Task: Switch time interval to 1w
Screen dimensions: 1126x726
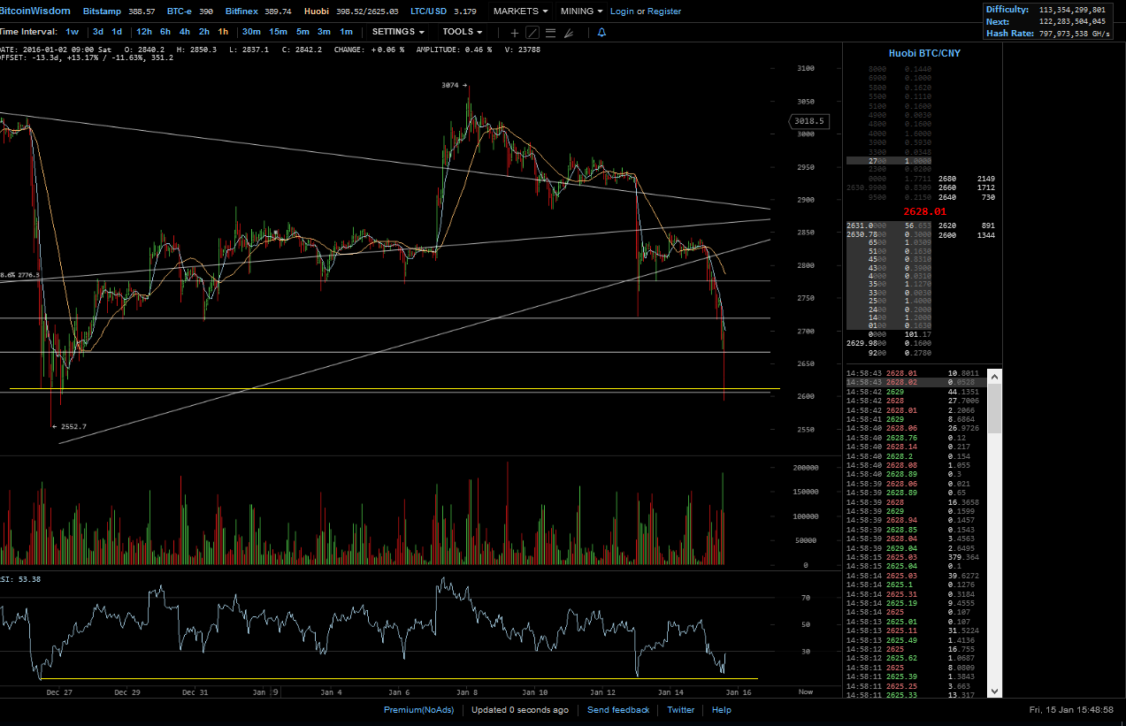Action: pos(73,32)
